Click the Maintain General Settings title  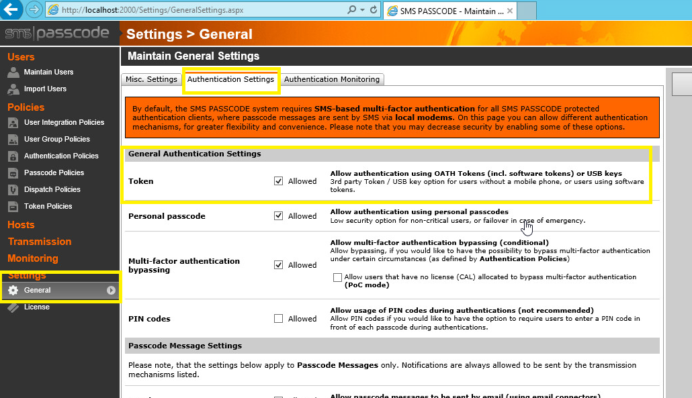[193, 56]
